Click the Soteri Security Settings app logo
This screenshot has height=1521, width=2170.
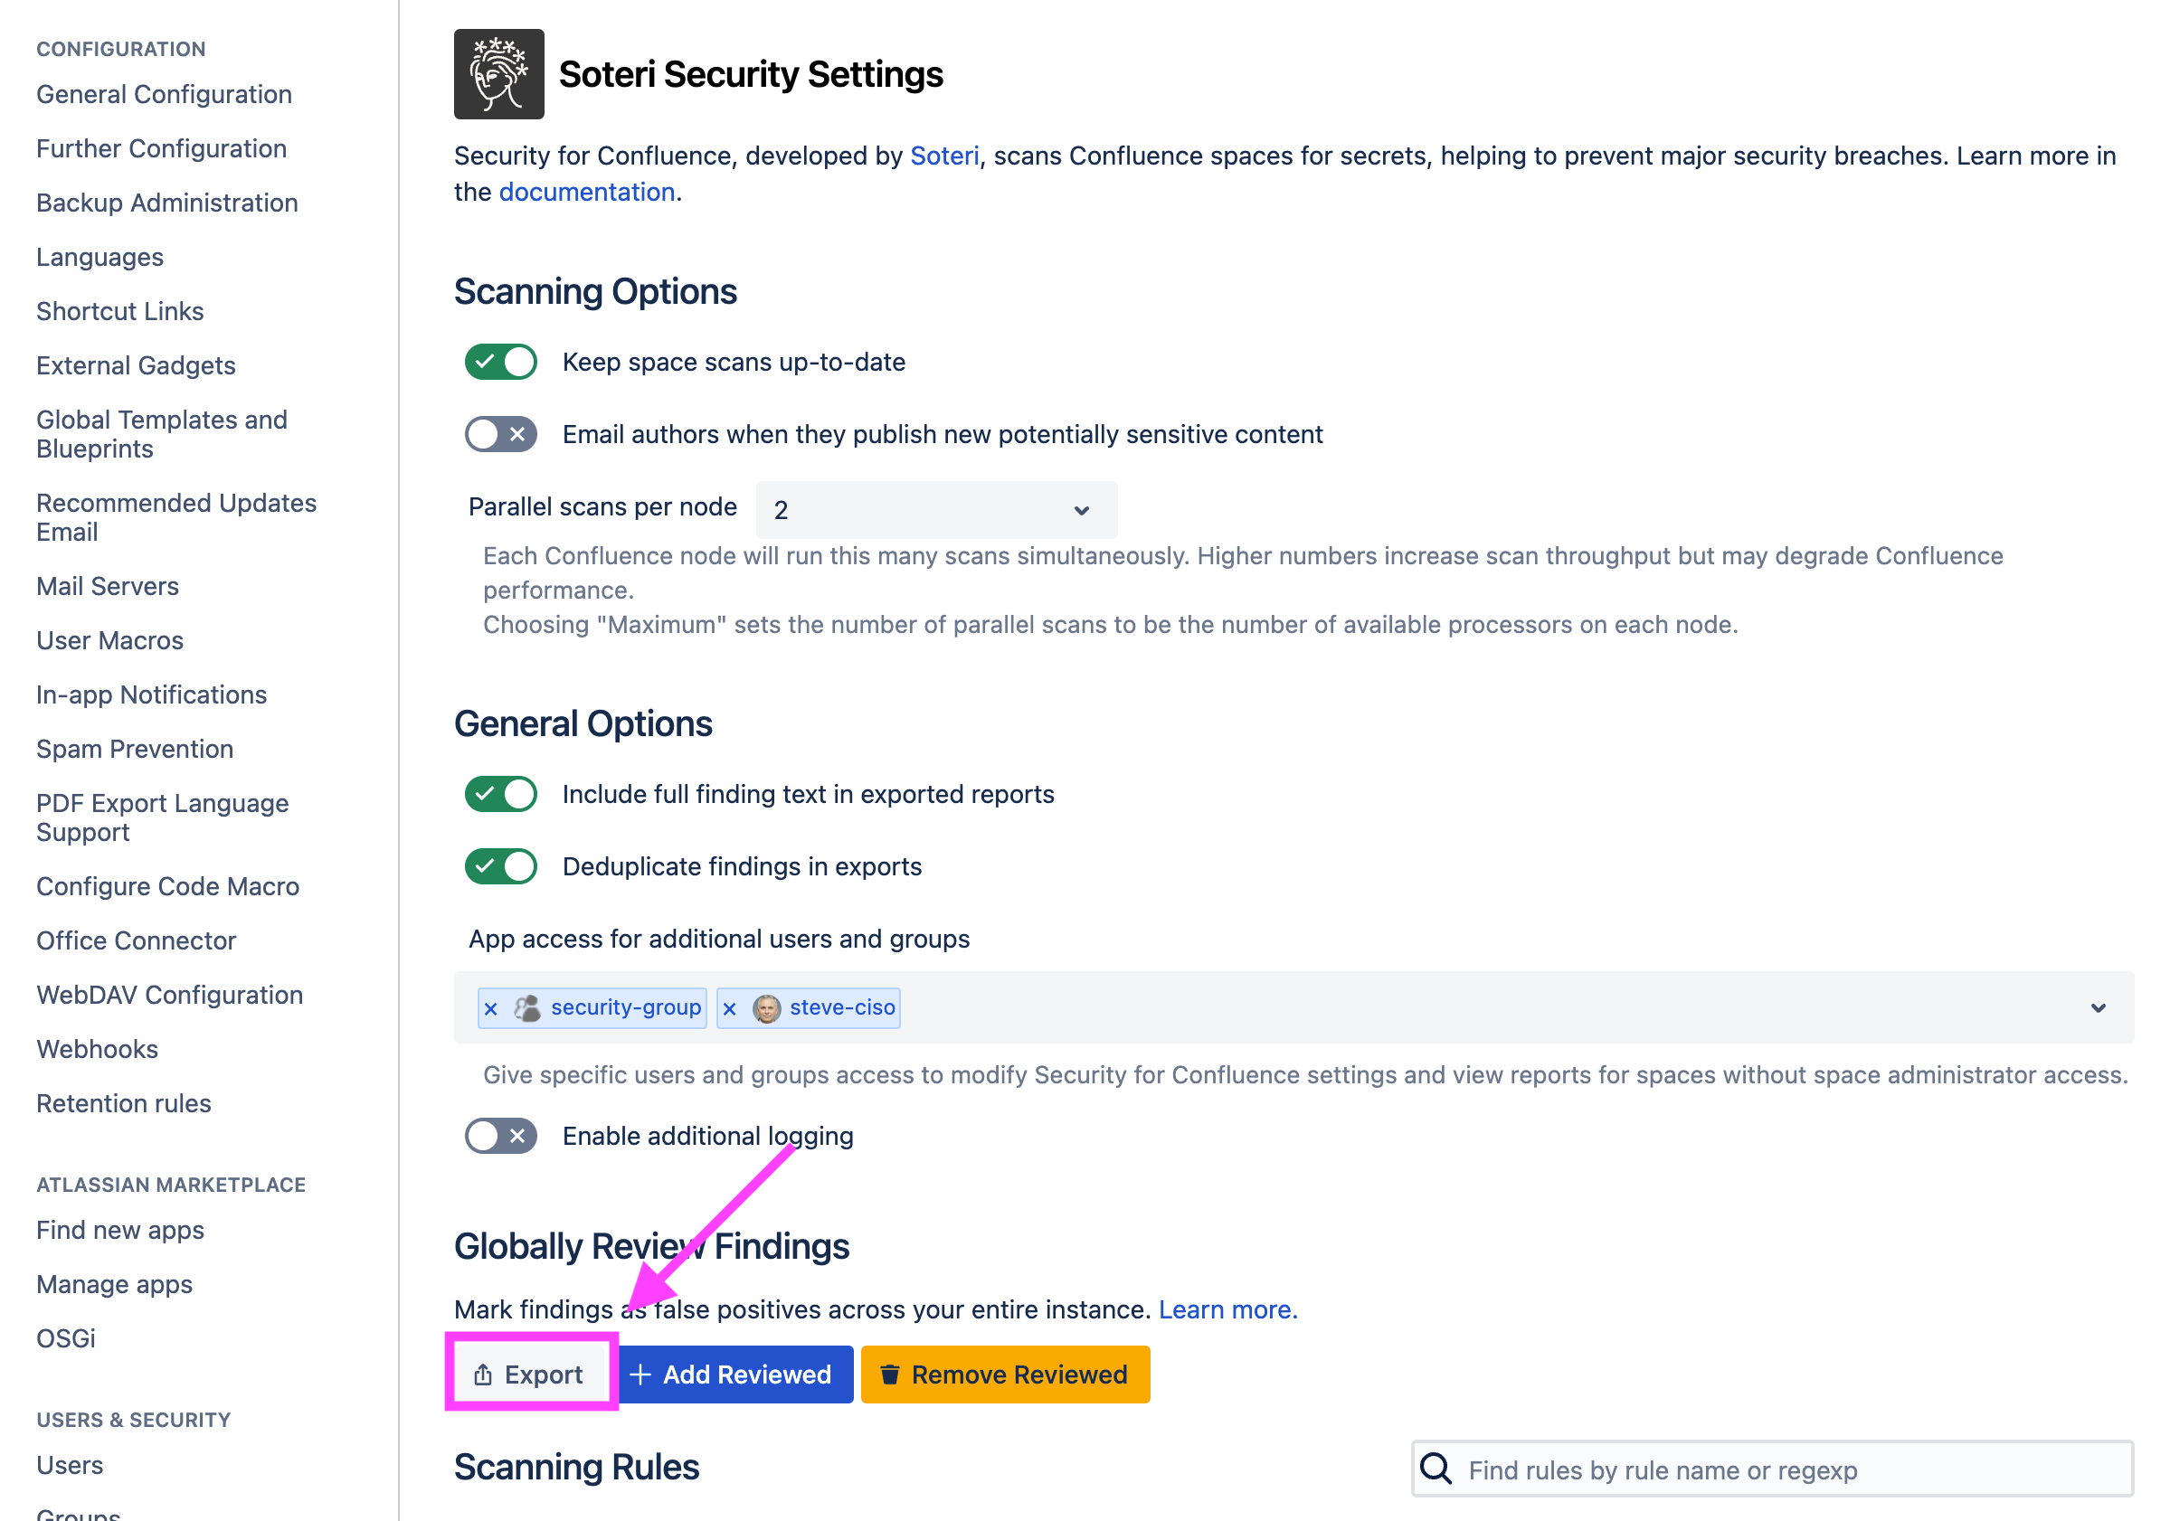[498, 73]
